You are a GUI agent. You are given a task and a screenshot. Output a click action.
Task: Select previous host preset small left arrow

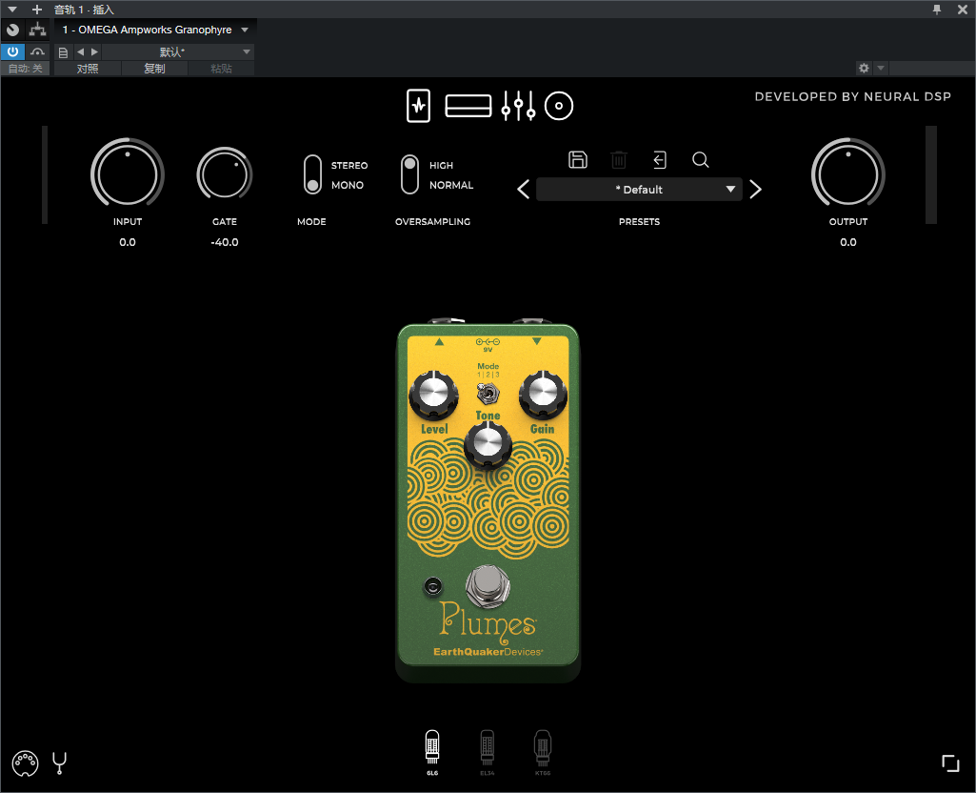pos(80,52)
